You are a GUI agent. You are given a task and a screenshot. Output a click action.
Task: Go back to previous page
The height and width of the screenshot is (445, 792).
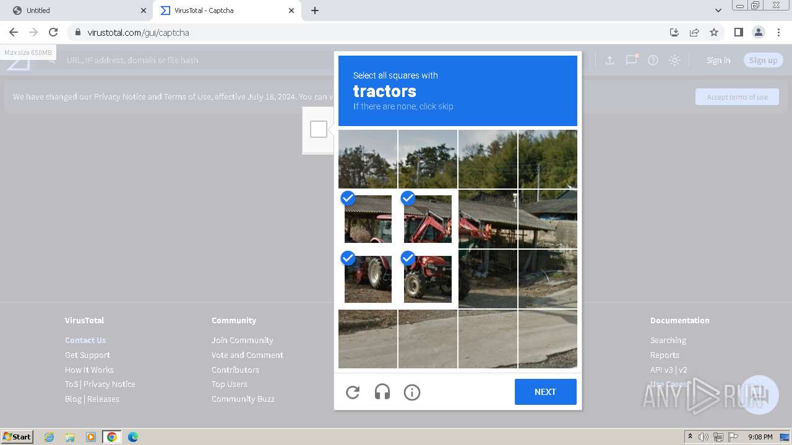(14, 32)
